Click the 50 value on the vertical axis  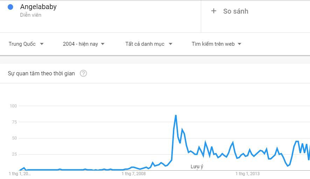coord(14,138)
